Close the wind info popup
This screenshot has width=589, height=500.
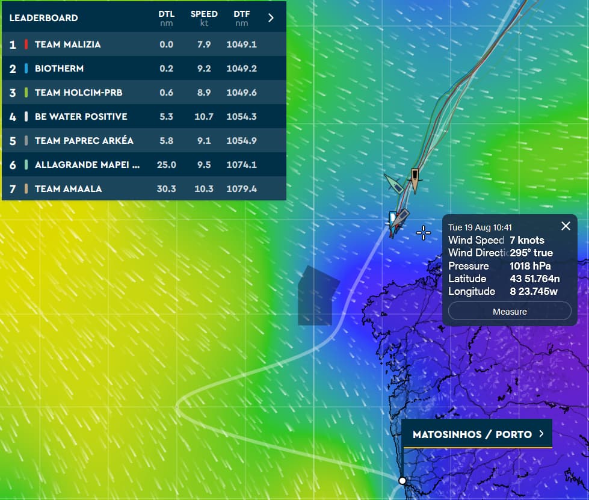click(x=566, y=226)
